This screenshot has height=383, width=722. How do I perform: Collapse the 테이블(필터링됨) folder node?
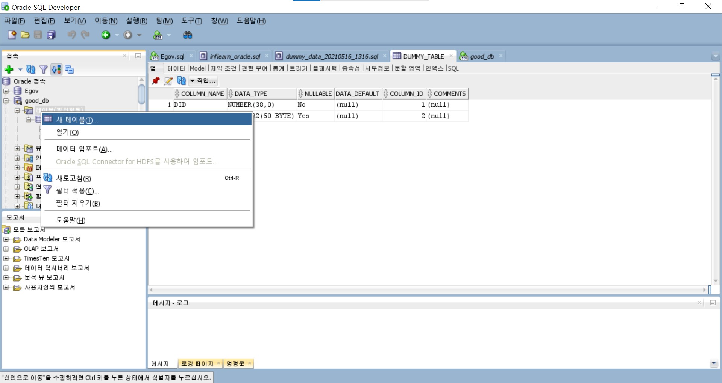(17, 110)
